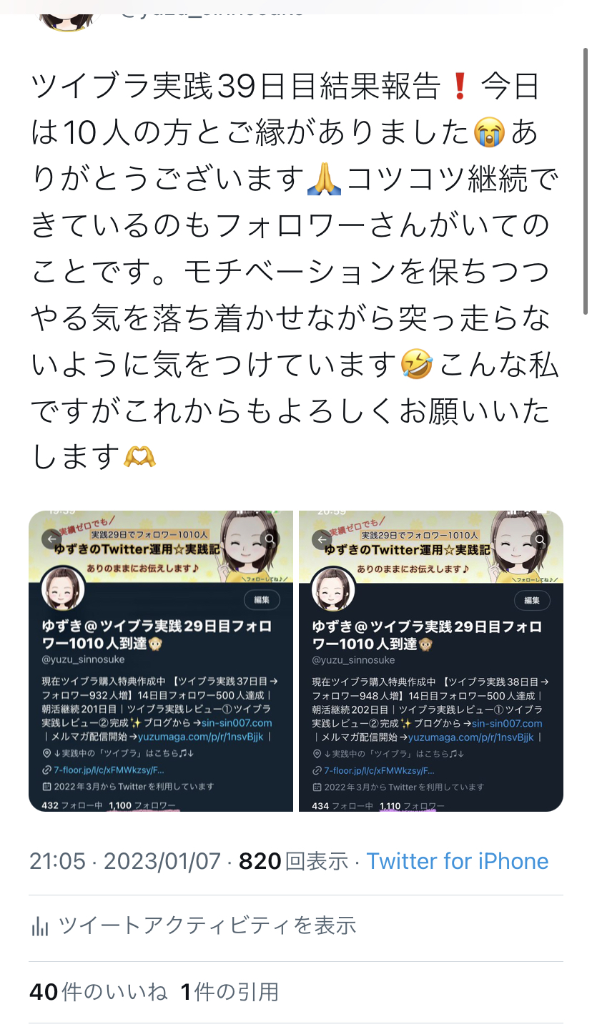
Task: Tap the round avatar in right screenshot
Action: tap(334, 589)
